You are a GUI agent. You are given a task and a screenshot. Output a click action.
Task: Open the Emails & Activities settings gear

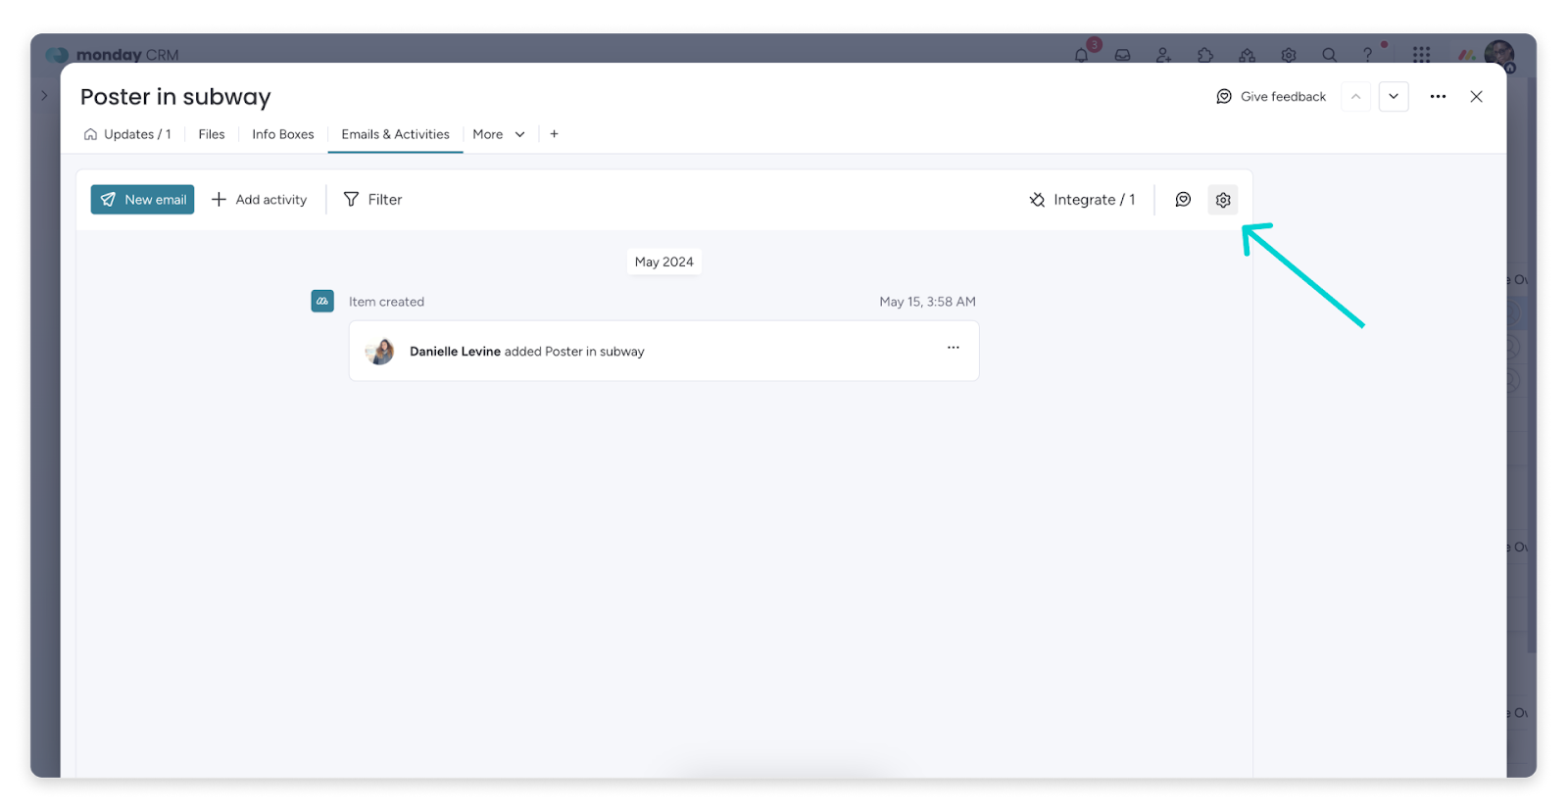(x=1223, y=200)
